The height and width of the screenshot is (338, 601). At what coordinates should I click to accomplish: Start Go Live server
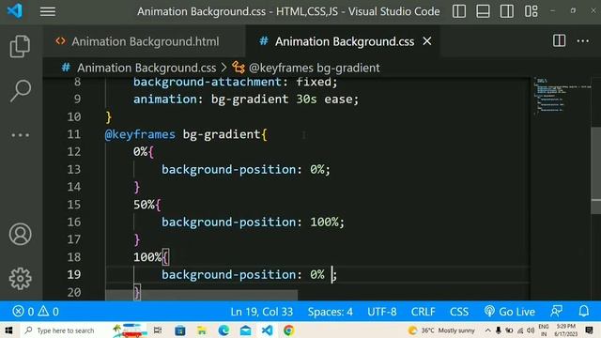(x=509, y=312)
